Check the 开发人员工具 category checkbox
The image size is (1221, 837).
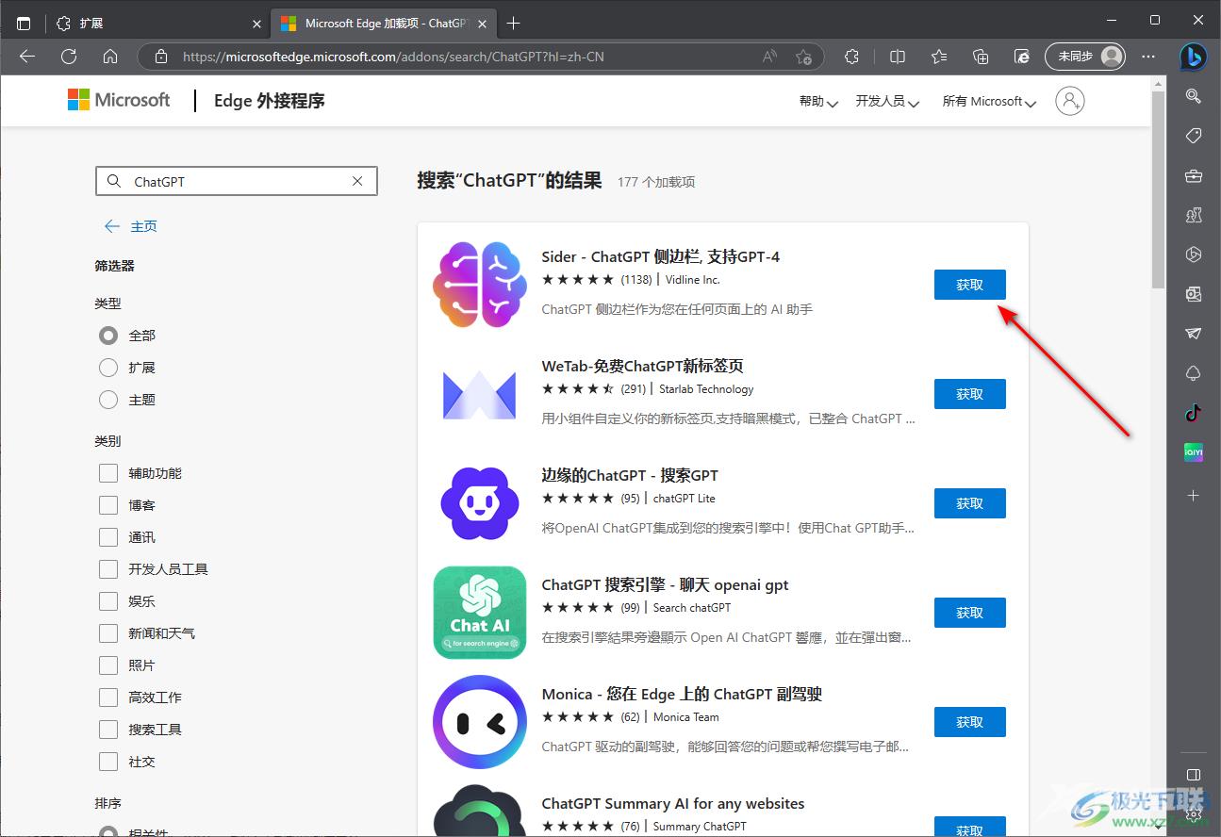(x=108, y=569)
